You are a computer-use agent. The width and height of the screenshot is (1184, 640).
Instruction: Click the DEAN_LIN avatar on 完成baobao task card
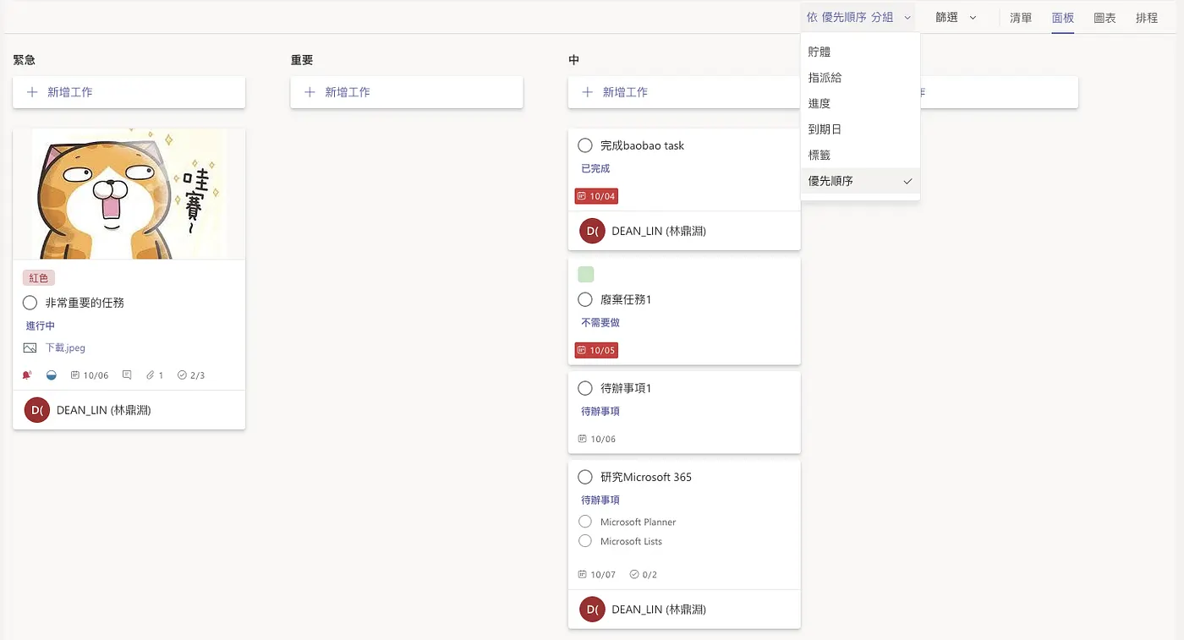coord(592,231)
